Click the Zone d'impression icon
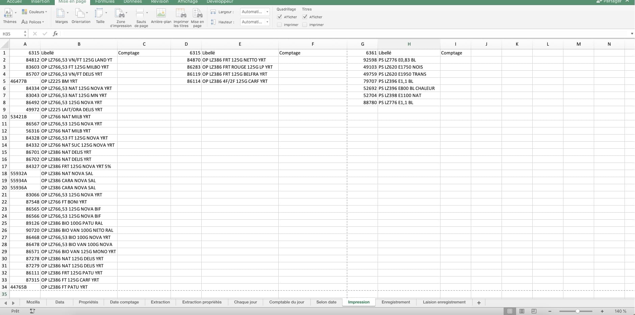635x315 pixels. click(x=120, y=14)
